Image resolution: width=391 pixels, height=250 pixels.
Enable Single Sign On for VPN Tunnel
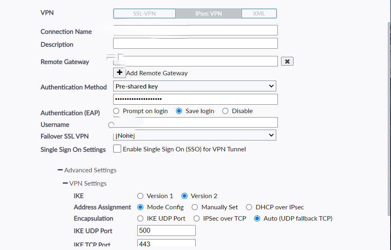(117, 149)
